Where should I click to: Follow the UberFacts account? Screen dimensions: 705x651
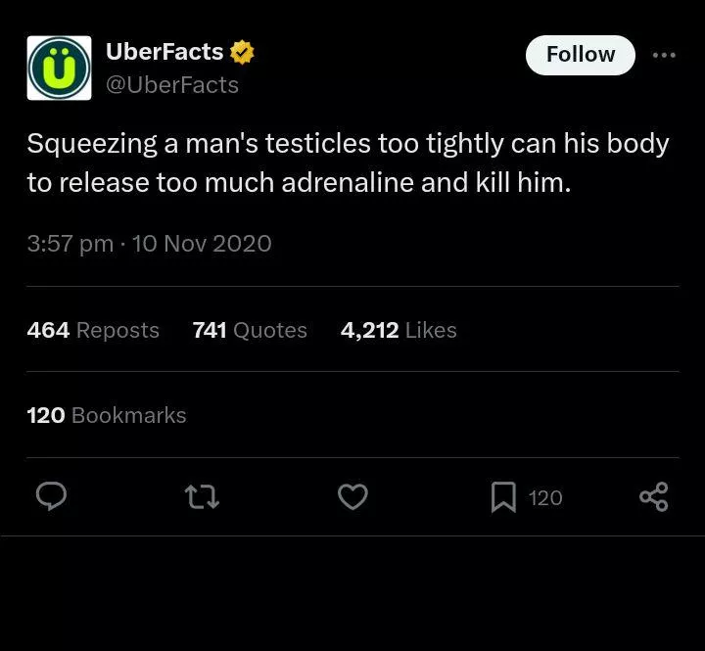coord(580,55)
